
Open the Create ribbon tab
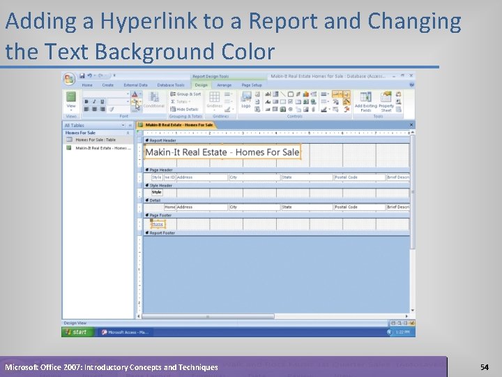tap(108, 85)
